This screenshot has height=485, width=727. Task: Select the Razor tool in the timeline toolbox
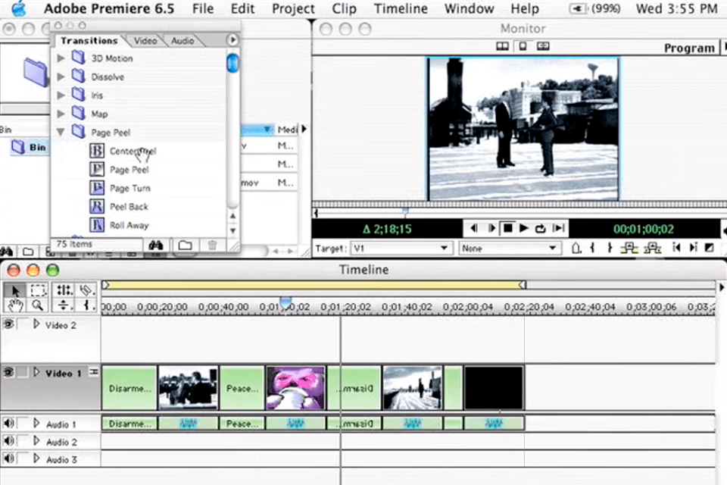86,290
